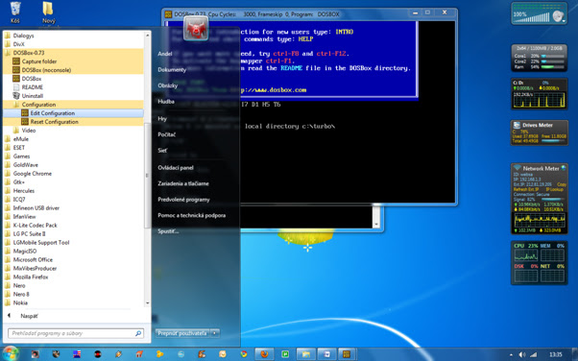Start DOSBox (noconsole) shortcut
The width and height of the screenshot is (578, 361).
73,70
